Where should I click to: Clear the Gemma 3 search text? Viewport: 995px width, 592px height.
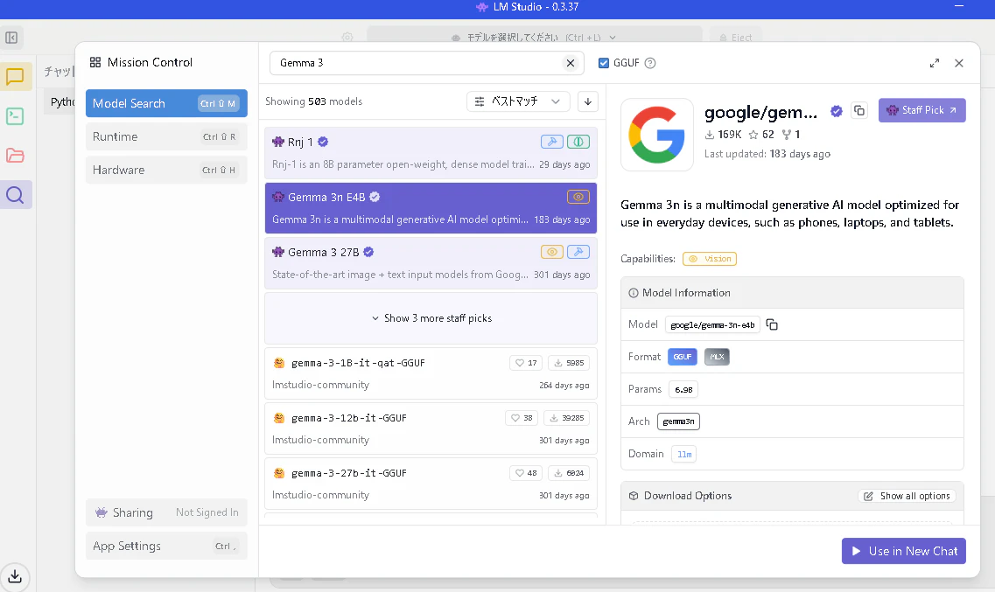coord(571,63)
